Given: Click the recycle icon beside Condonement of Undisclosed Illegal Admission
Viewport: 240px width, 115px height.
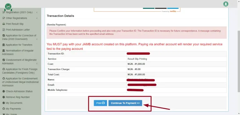Looking at the screenshot, I should 4,79.
